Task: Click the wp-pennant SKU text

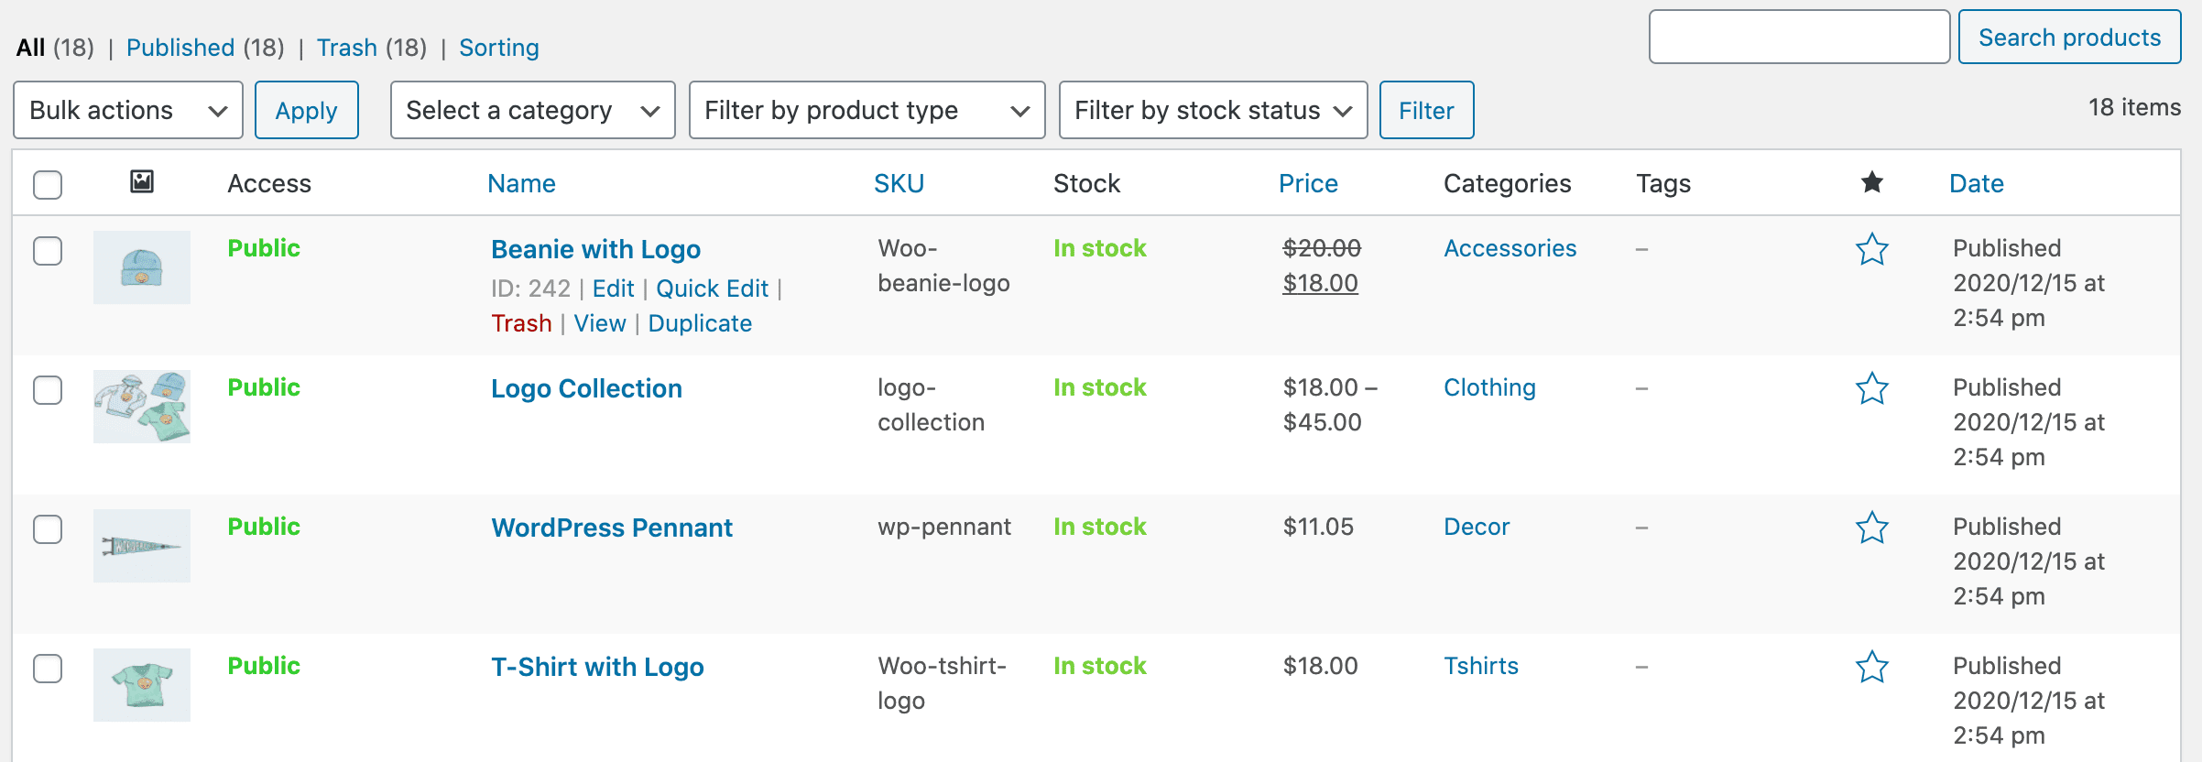Action: click(944, 527)
